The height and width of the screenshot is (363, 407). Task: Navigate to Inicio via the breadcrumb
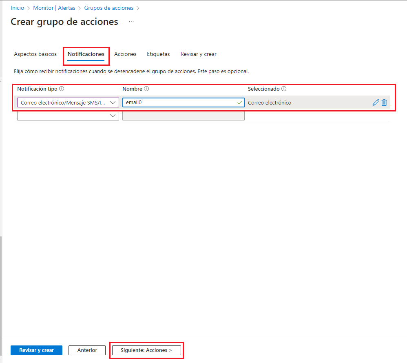tap(17, 8)
